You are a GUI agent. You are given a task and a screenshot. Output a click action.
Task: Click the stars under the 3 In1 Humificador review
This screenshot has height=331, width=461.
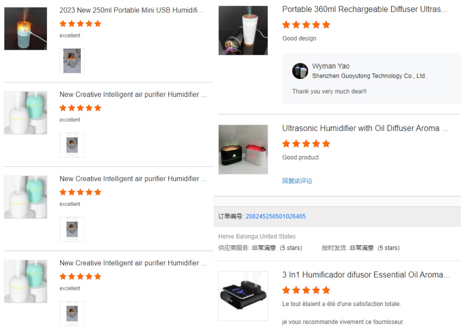point(306,290)
